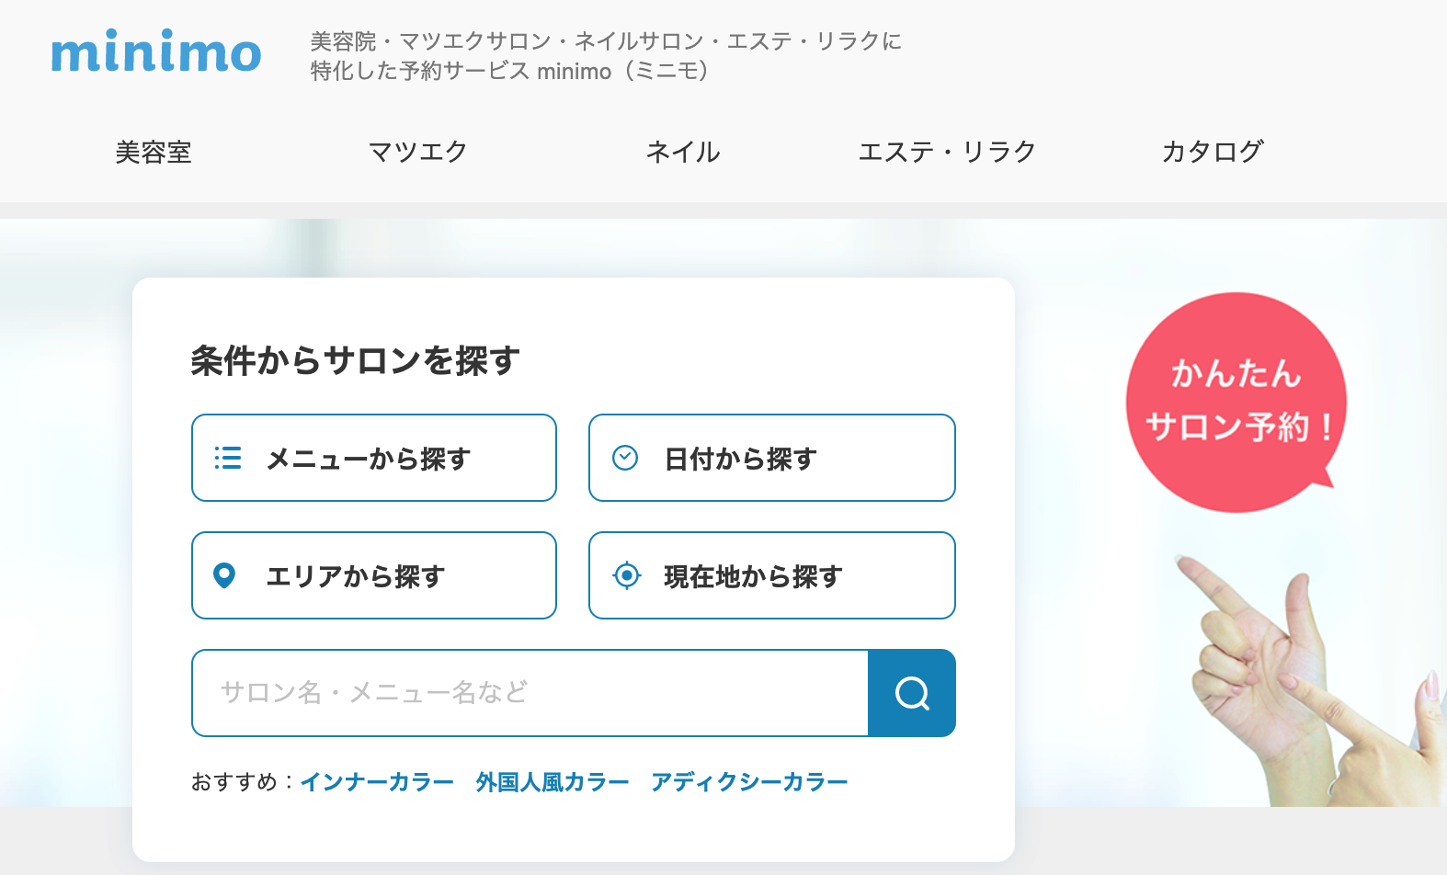Search salons by date with 日付から探す
Screen dimensions: 1447x875
click(771, 458)
